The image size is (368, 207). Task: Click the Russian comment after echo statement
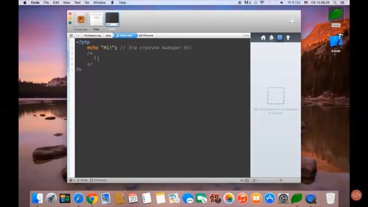156,48
